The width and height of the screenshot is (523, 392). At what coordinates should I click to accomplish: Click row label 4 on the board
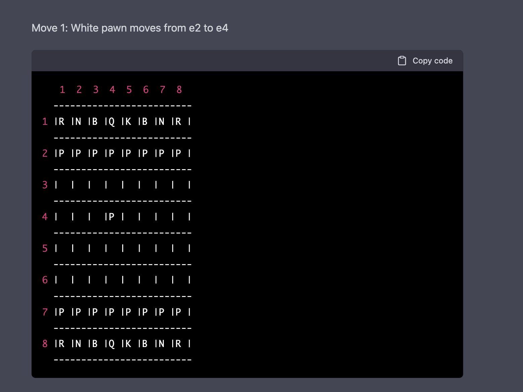(x=45, y=217)
